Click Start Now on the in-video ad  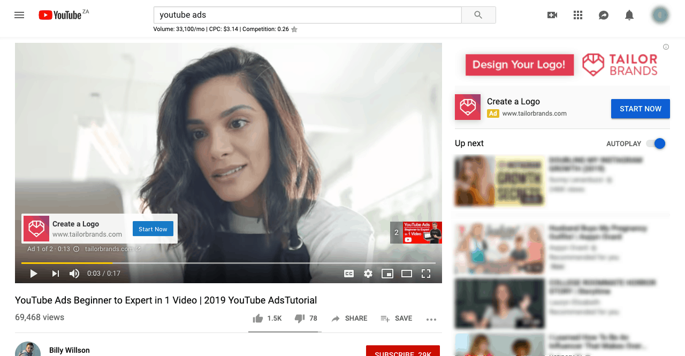pyautogui.click(x=153, y=229)
